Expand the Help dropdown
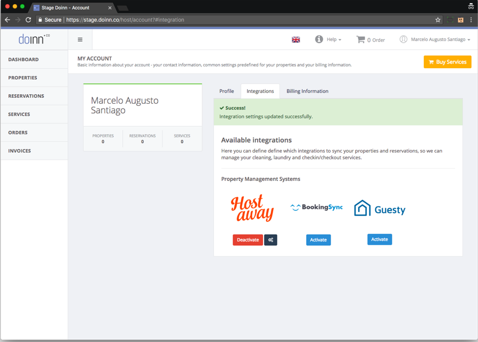Image resolution: width=478 pixels, height=342 pixels. click(334, 39)
